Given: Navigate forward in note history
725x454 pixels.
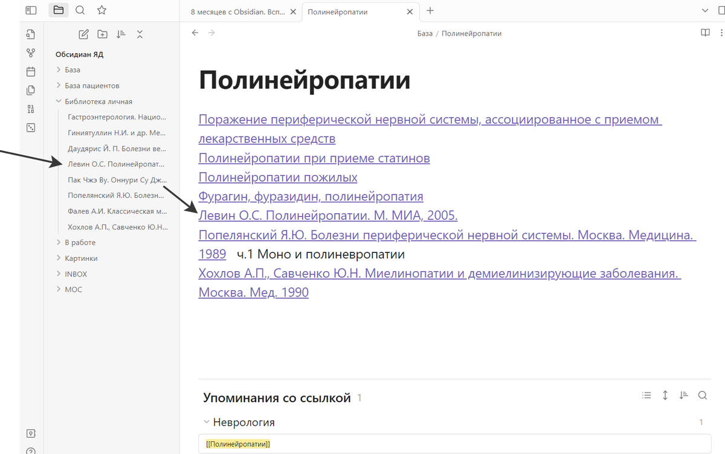Looking at the screenshot, I should [211, 33].
